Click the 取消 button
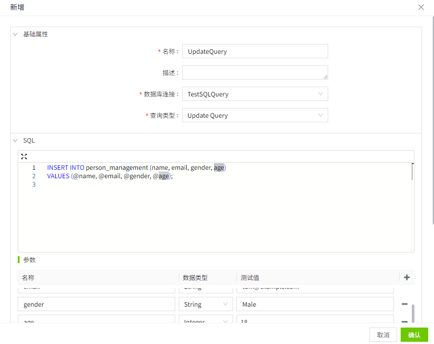Viewport: 434px width, 344px height. (383, 335)
